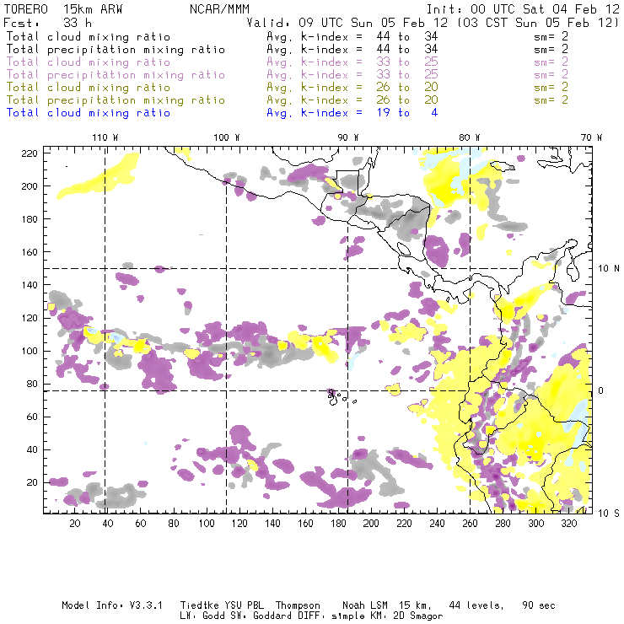The width and height of the screenshot is (624, 624).
Task: Click the '300' tick on the horizontal axis
Action: point(536,524)
